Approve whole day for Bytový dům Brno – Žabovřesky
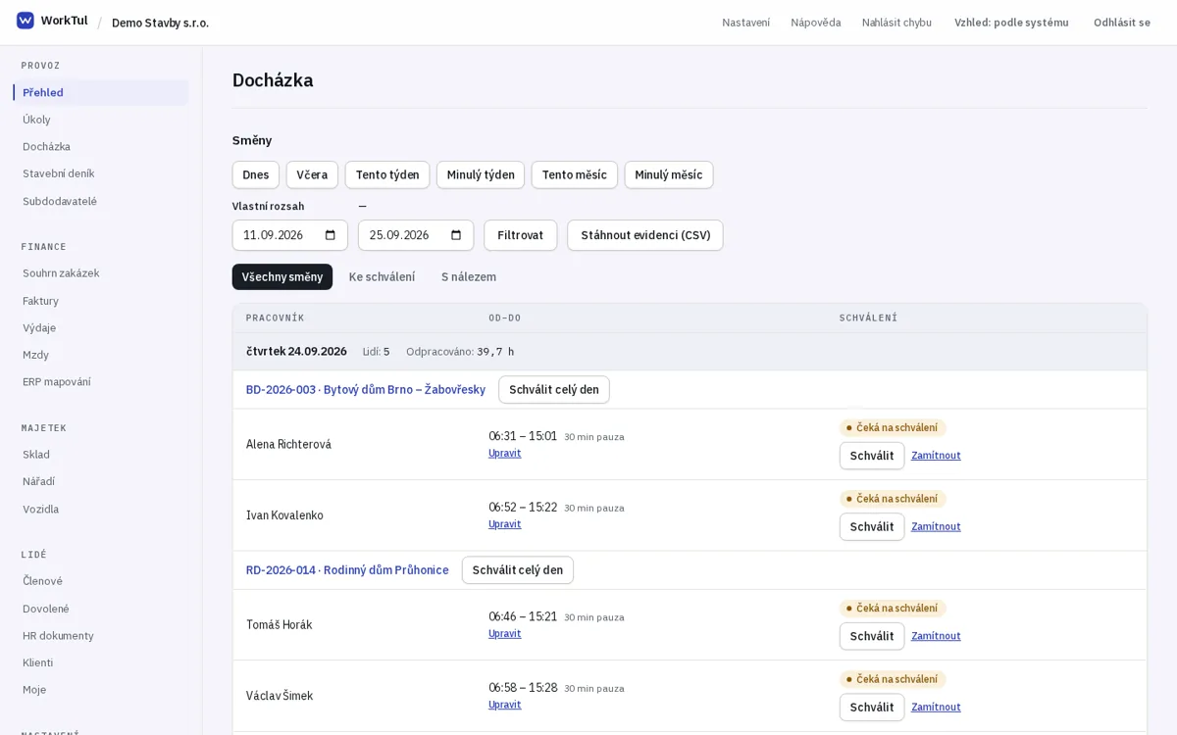The width and height of the screenshot is (1177, 735). [554, 390]
